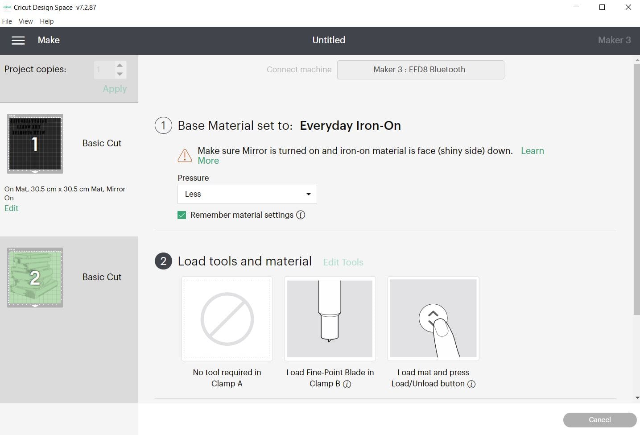Click the Pressure label
This screenshot has width=640, height=435.
[x=193, y=178]
